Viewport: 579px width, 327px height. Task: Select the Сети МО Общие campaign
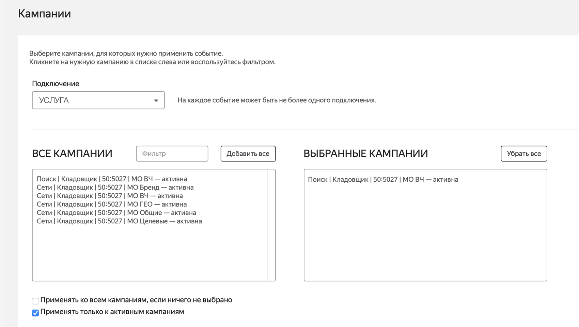pyautogui.click(x=116, y=213)
